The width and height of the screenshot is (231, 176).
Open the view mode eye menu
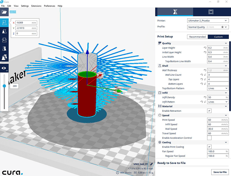point(4,68)
